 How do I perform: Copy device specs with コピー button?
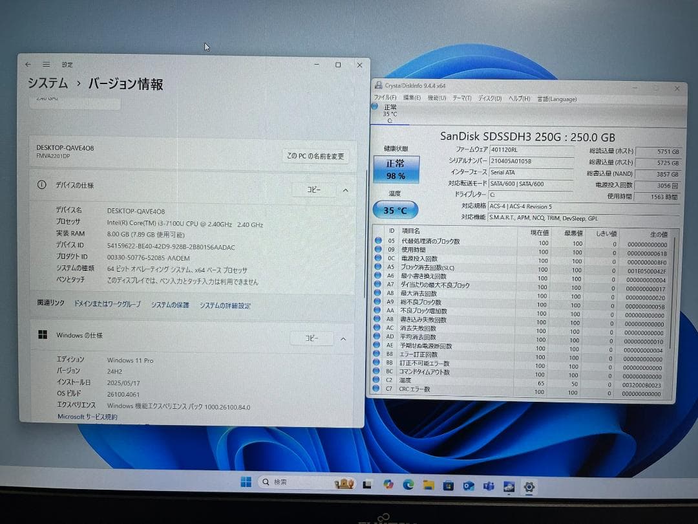(x=314, y=190)
